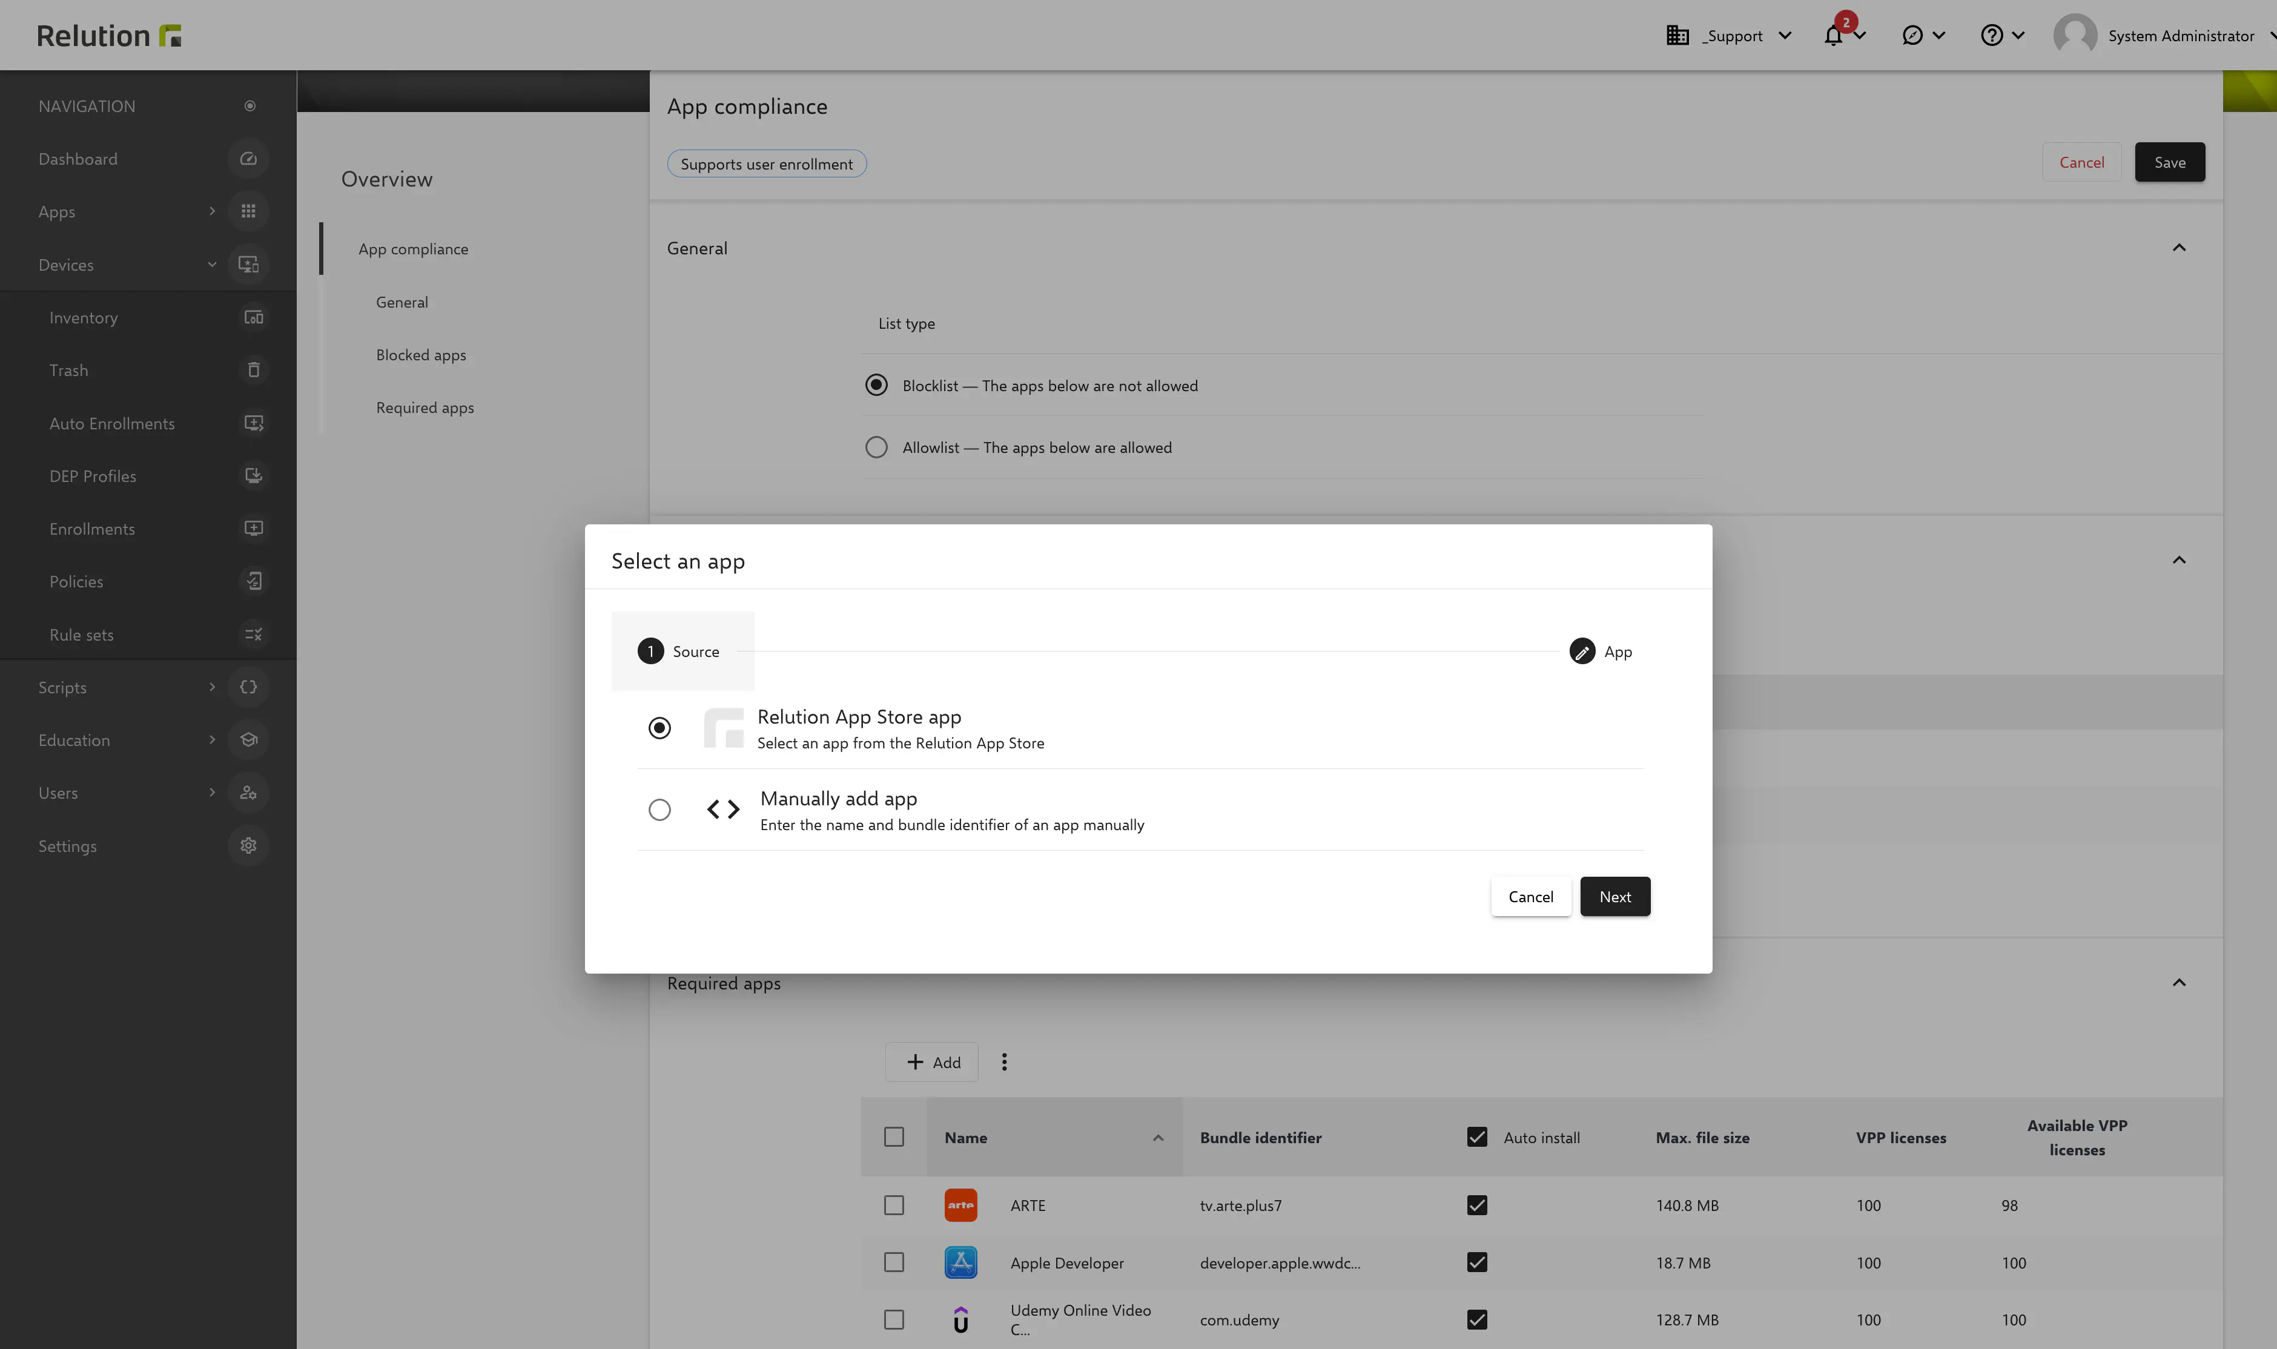This screenshot has height=1349, width=2277.
Task: Collapse the General section chevron
Action: [2179, 247]
